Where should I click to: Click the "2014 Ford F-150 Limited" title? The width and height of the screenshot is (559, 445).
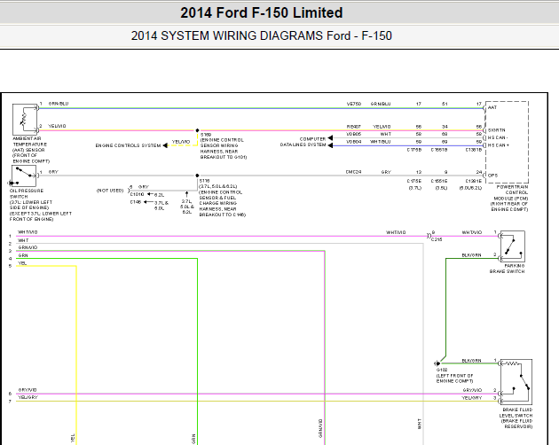[262, 12]
